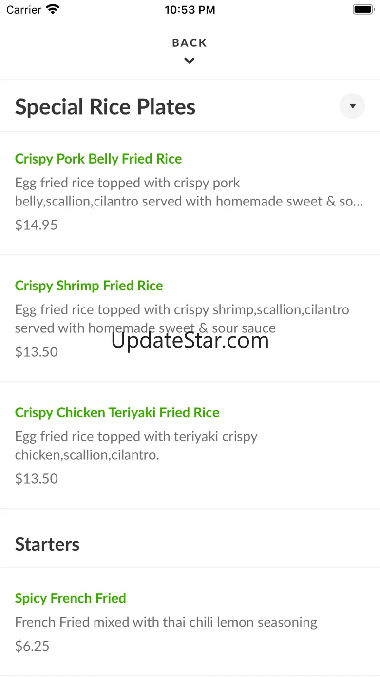Choose Crispy Chicken Teriyaki Fried Rice
The width and height of the screenshot is (380, 677).
(x=117, y=412)
